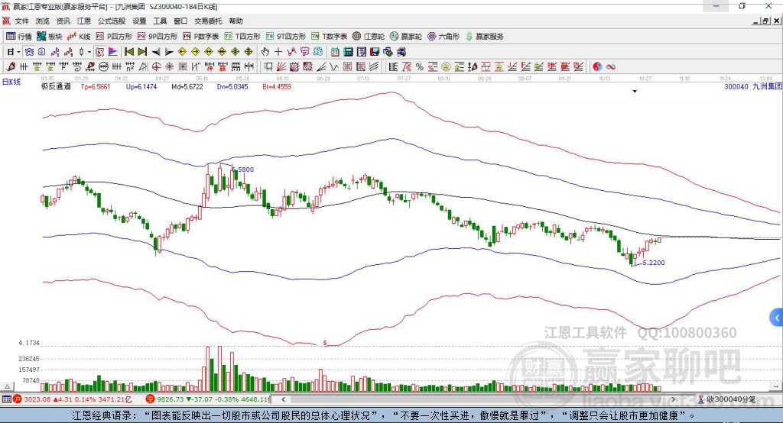Click the 日K线 label
This screenshot has width=783, height=423.
[x=11, y=82]
